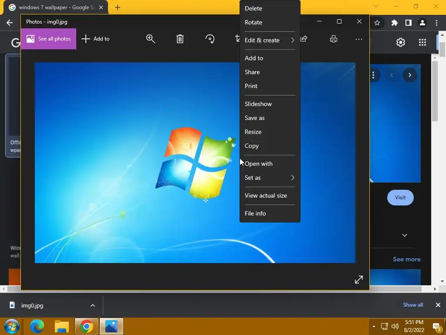Click the horizontal scrollbar right arrow
Screen dimensions: 446x335
tap(435, 289)
